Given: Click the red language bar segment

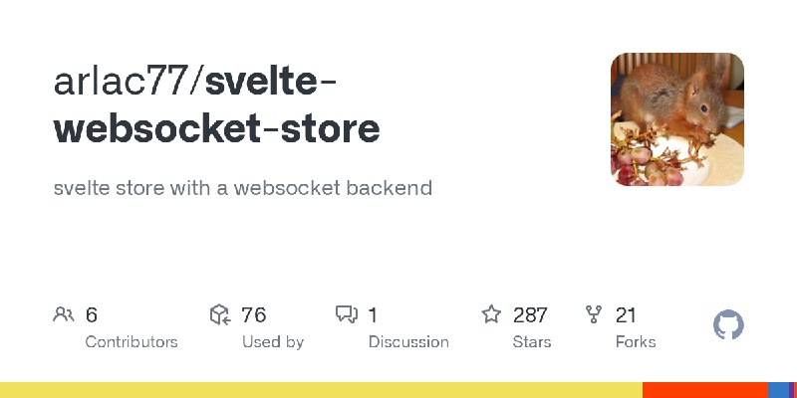Looking at the screenshot, I should pos(705,390).
